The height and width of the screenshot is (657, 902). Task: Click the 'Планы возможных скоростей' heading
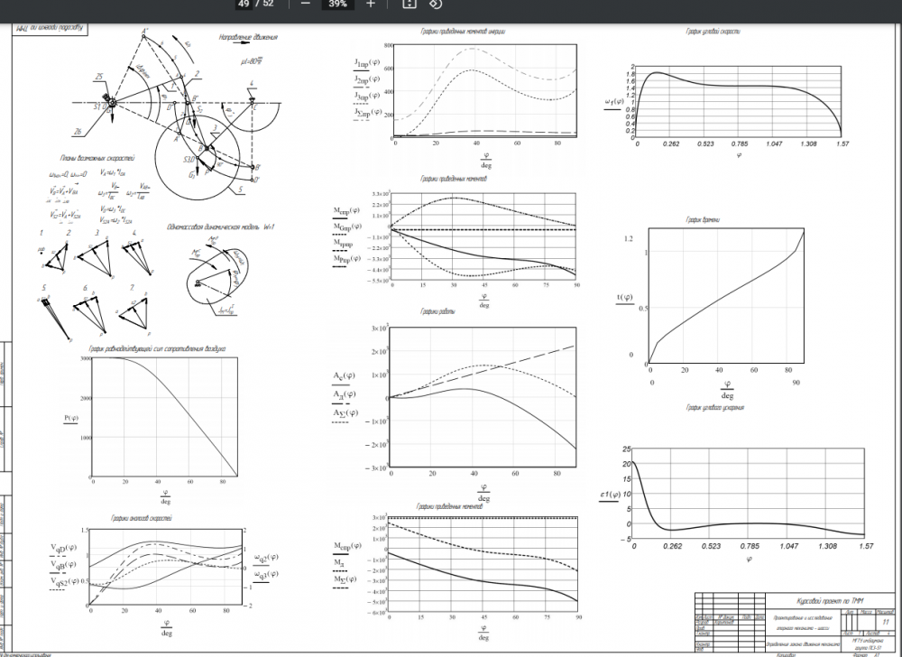coord(97,158)
